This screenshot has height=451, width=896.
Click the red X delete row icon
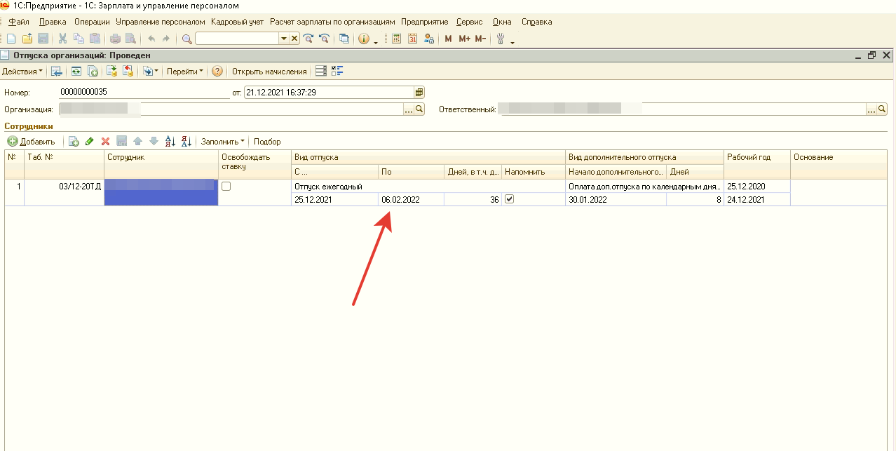[x=106, y=142]
